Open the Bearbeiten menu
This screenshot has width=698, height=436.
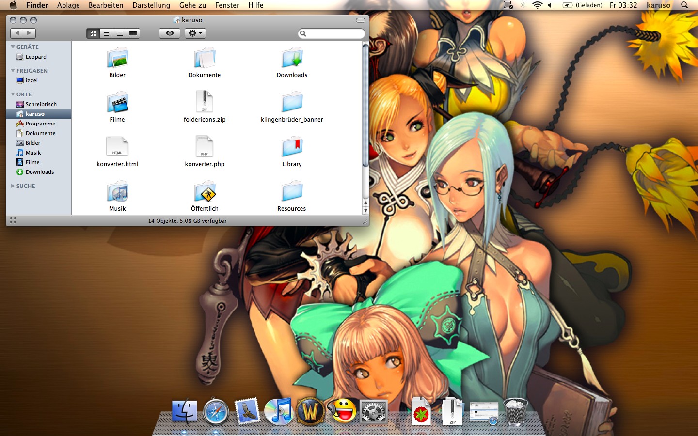pyautogui.click(x=106, y=5)
